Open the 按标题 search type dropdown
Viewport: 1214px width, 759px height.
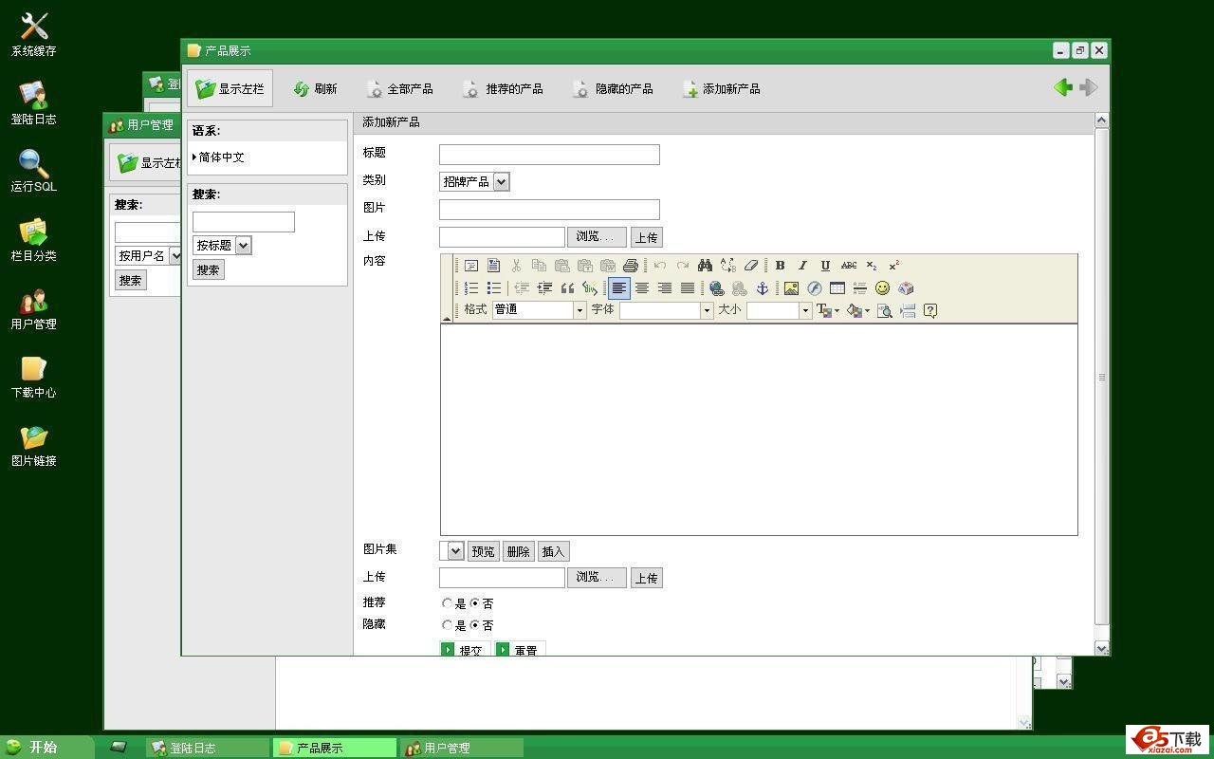click(x=222, y=246)
